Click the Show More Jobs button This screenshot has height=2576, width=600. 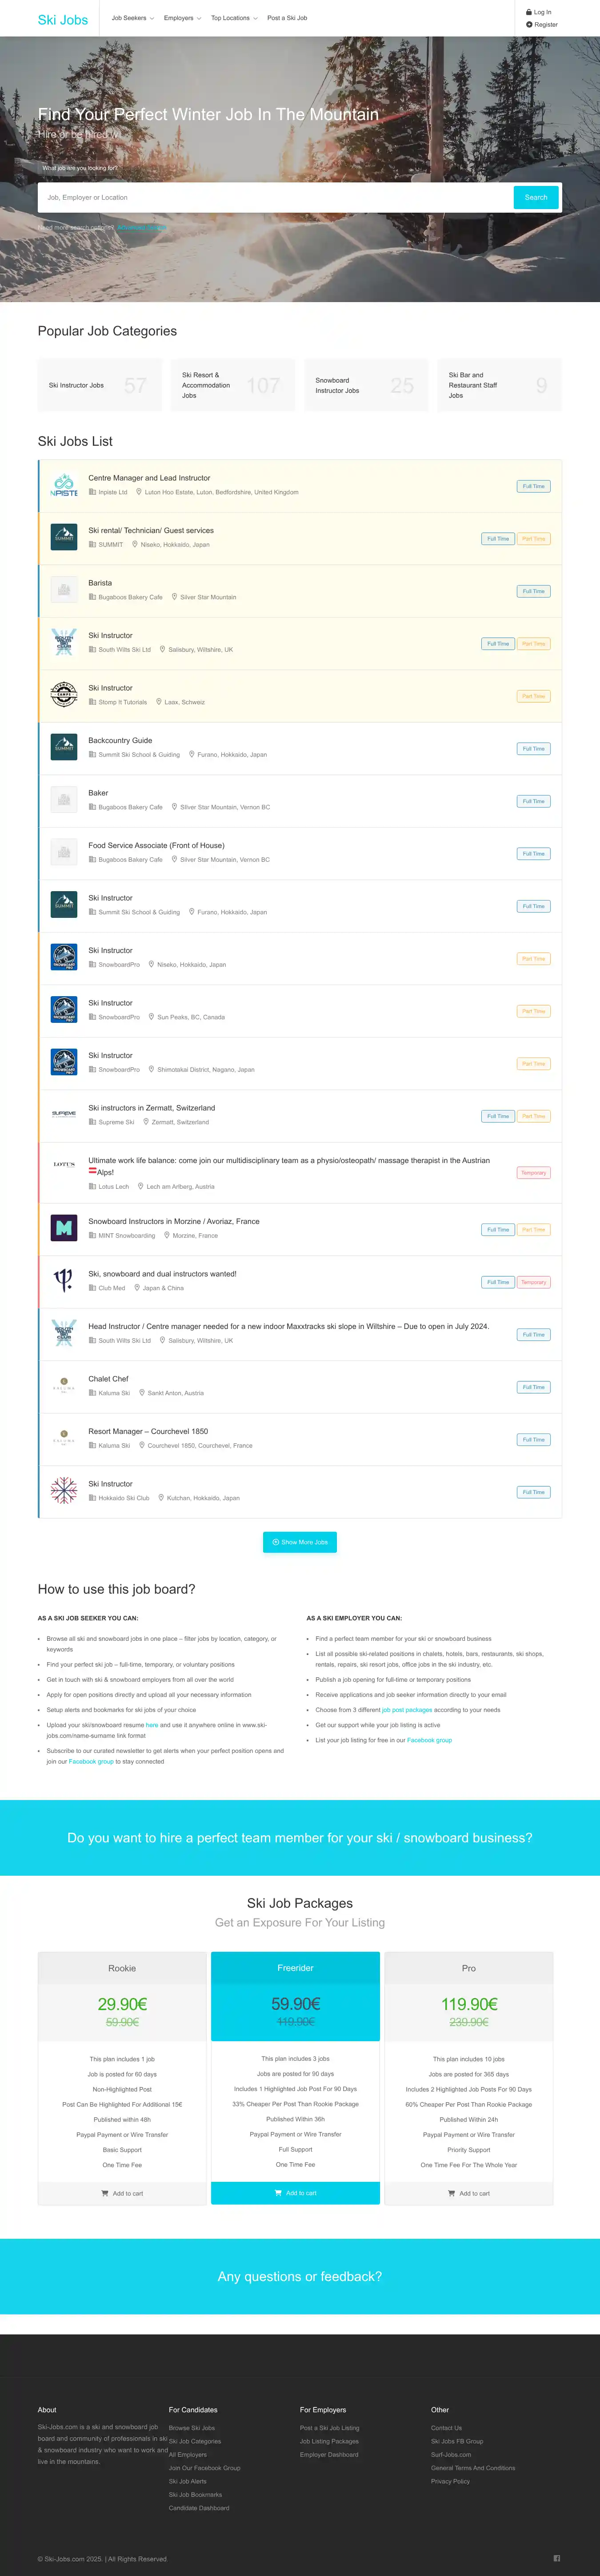[x=300, y=1542]
